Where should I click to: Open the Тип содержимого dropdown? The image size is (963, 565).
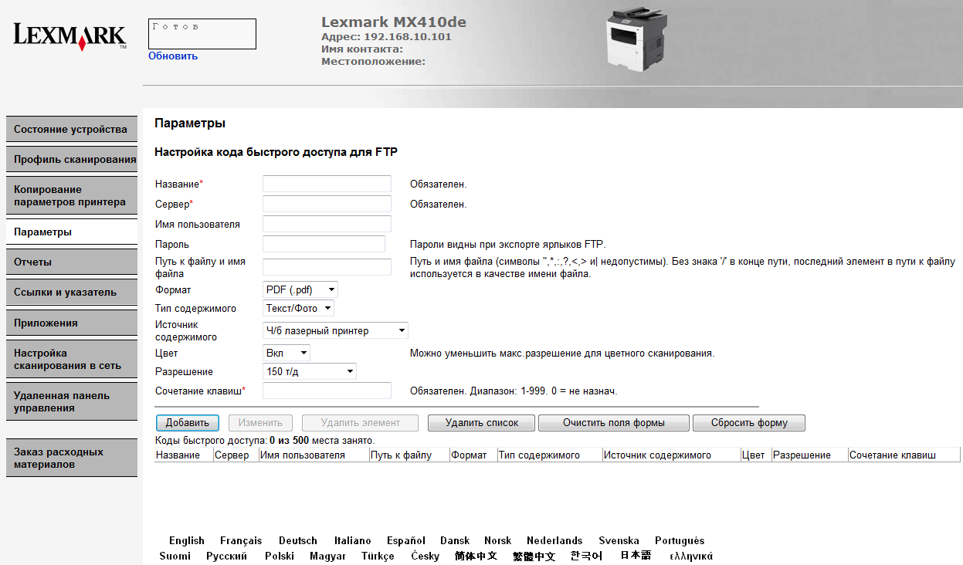298,308
